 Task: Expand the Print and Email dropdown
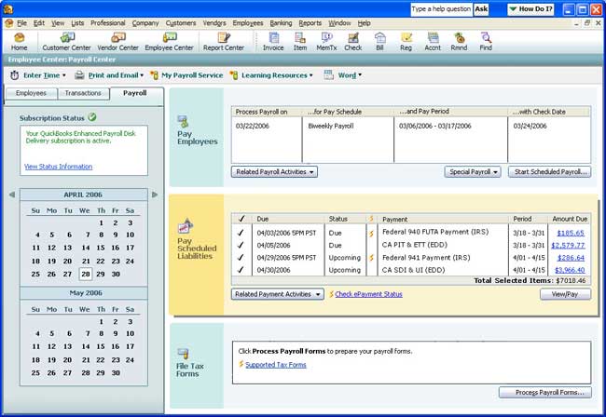point(142,75)
